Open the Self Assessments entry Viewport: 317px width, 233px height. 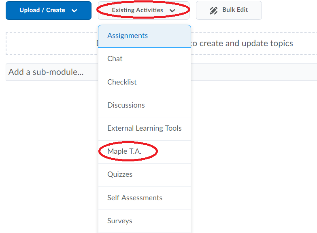click(x=135, y=198)
